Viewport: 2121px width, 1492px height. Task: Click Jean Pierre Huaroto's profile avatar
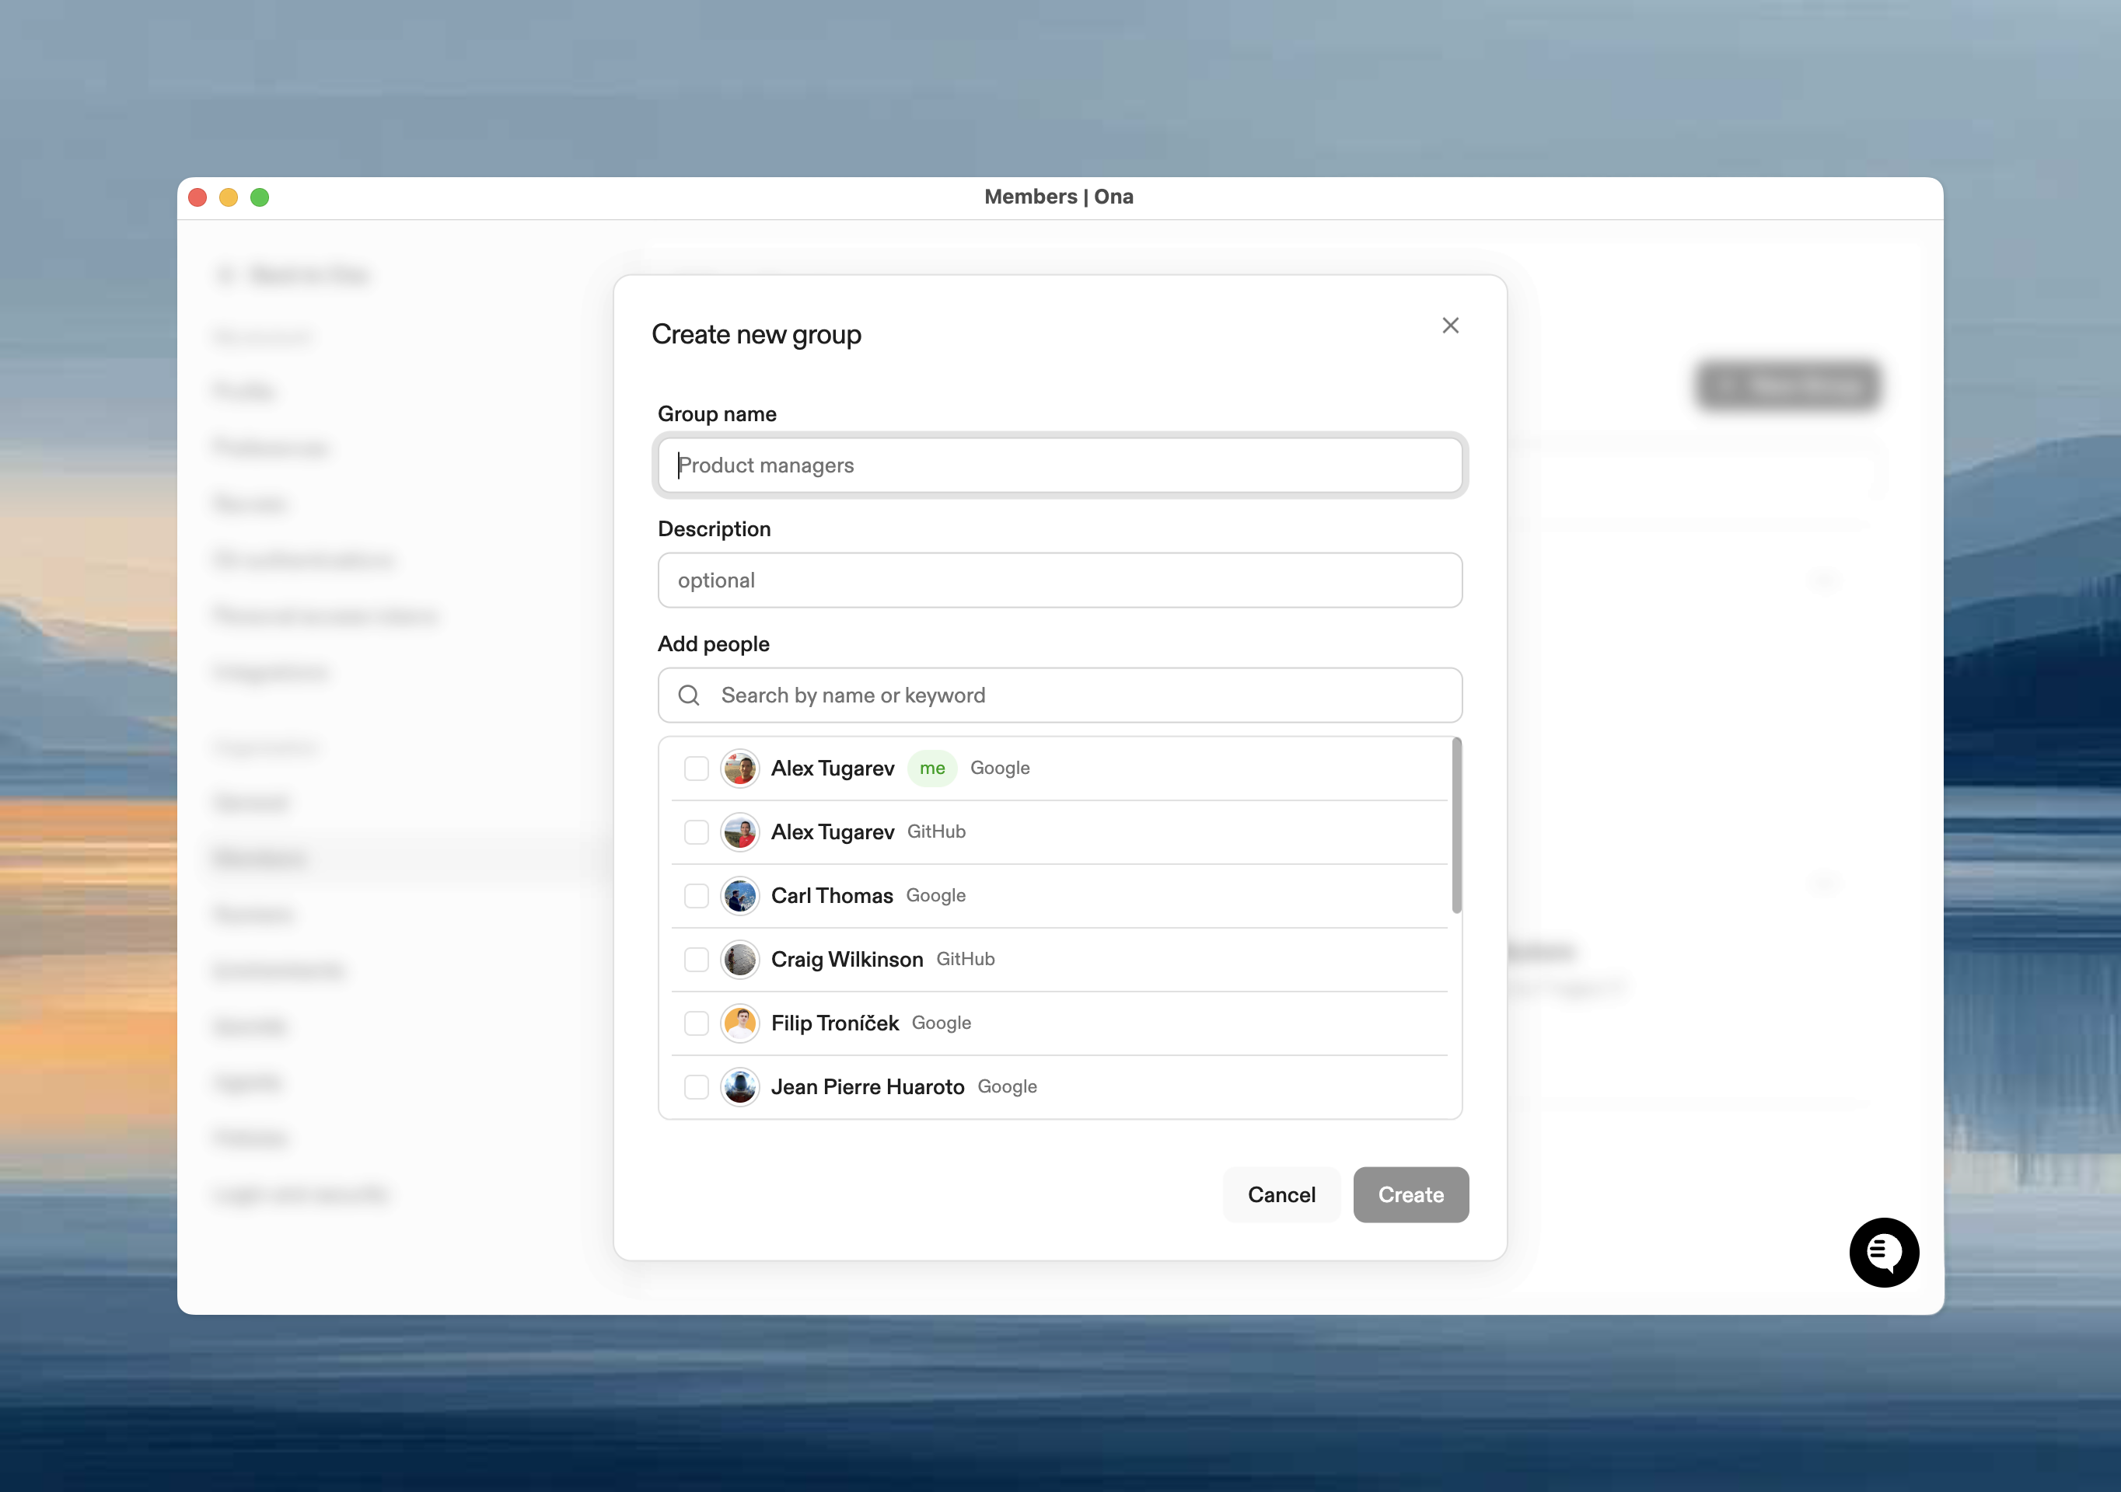pos(740,1086)
